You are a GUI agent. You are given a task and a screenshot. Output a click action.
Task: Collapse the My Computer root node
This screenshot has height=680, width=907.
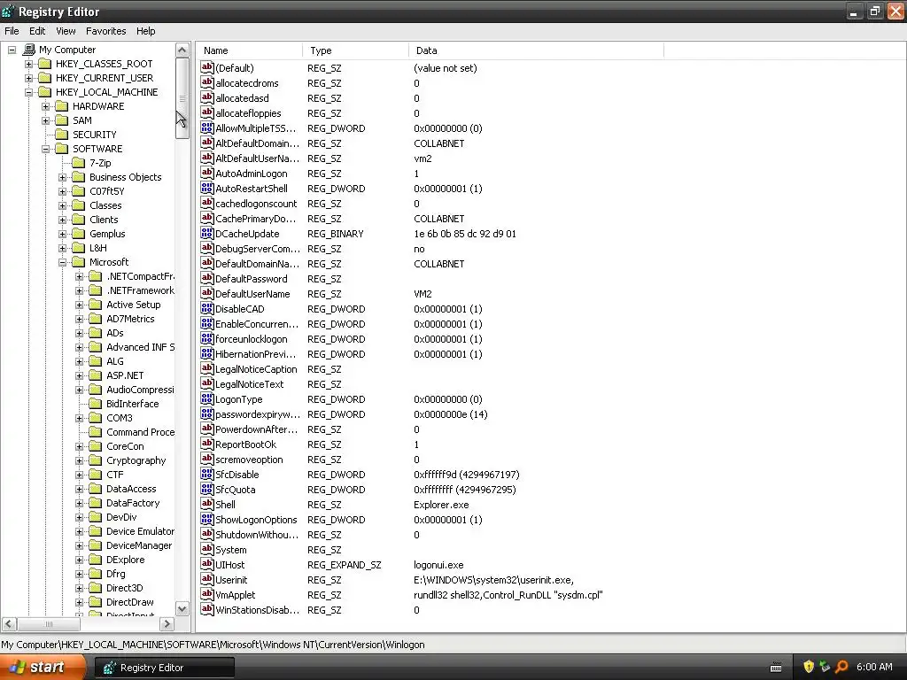point(12,50)
